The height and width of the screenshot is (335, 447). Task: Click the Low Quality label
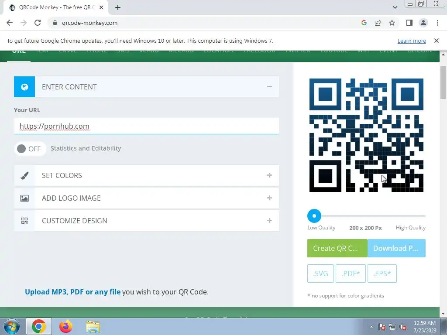coord(321,228)
